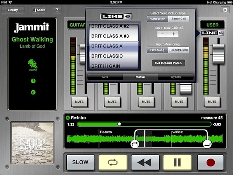This screenshot has width=233, height=175.
Task: Click the Re-Intro marker in waveform
Action: (x=106, y=132)
